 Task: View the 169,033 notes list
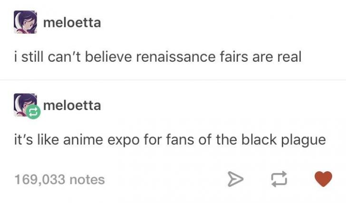click(59, 179)
